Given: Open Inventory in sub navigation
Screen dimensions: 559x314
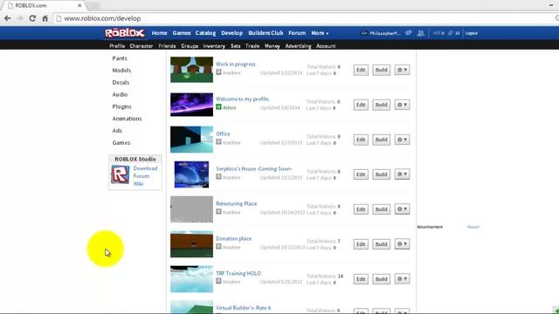Looking at the screenshot, I should pos(214,46).
